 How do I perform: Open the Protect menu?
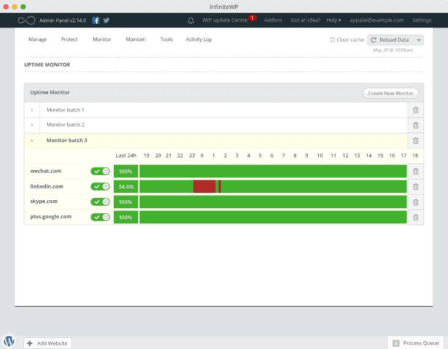pos(69,39)
